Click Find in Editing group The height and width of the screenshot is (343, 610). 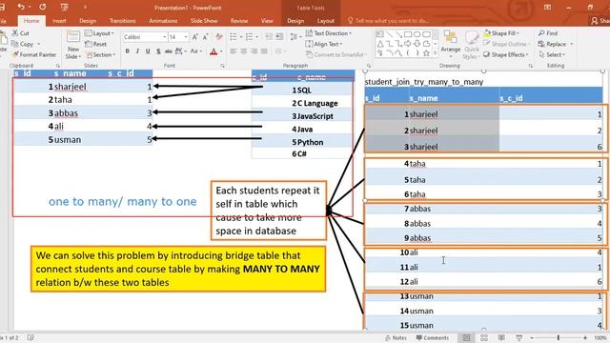548,33
